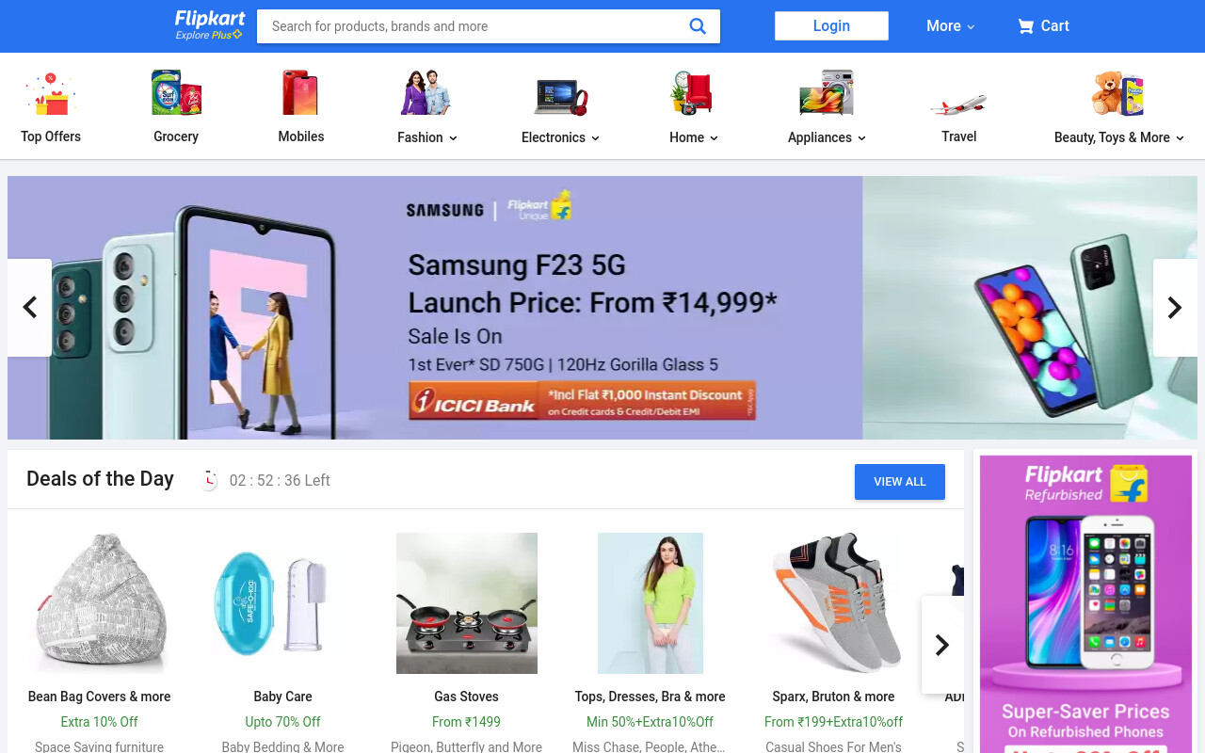Click the Login button

tap(831, 26)
